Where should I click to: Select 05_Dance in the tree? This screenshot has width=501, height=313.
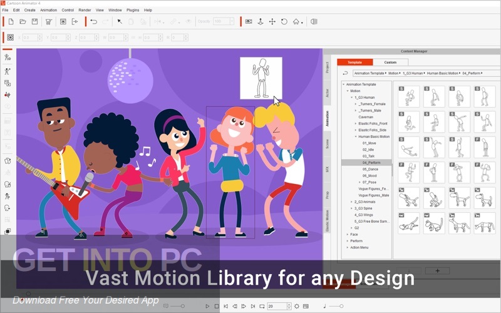[x=370, y=169]
